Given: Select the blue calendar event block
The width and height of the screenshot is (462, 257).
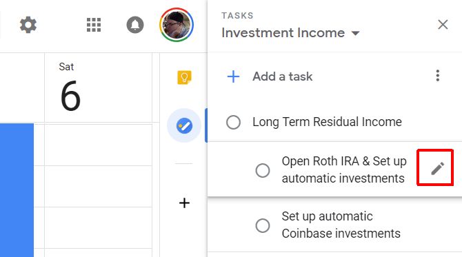Looking at the screenshot, I should (17, 190).
